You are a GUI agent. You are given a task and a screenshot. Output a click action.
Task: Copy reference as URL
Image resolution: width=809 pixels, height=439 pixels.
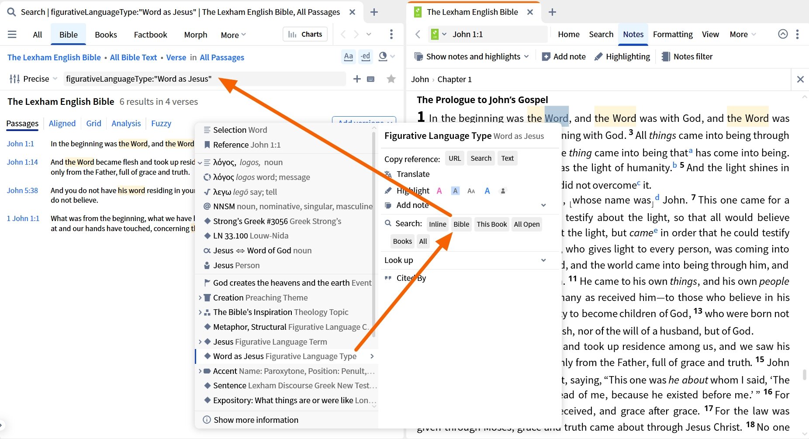click(455, 158)
